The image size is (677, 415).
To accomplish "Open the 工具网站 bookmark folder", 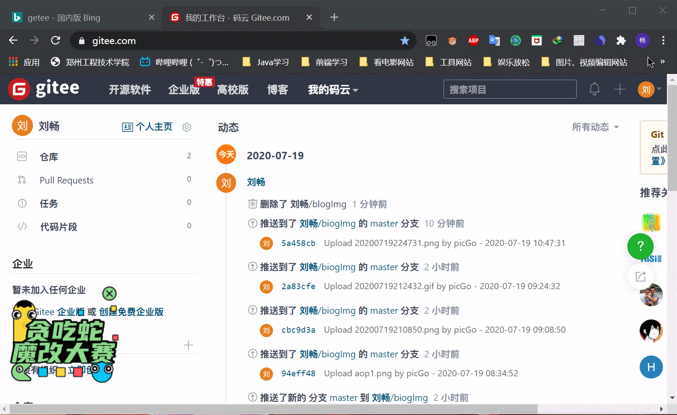I will point(448,62).
